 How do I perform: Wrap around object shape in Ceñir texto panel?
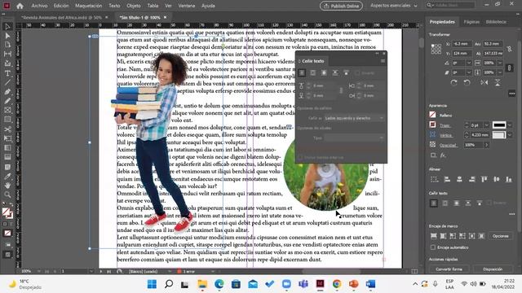pyautogui.click(x=324, y=72)
